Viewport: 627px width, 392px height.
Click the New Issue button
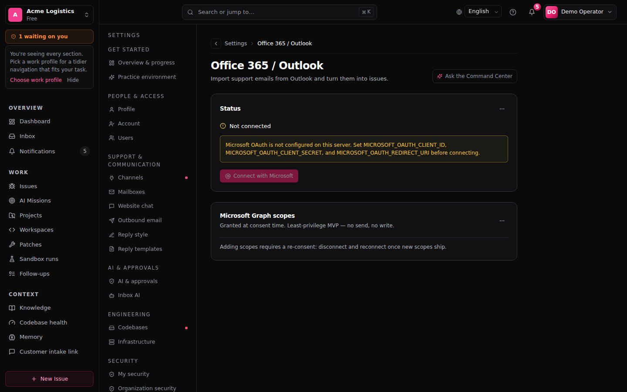pyautogui.click(x=49, y=379)
